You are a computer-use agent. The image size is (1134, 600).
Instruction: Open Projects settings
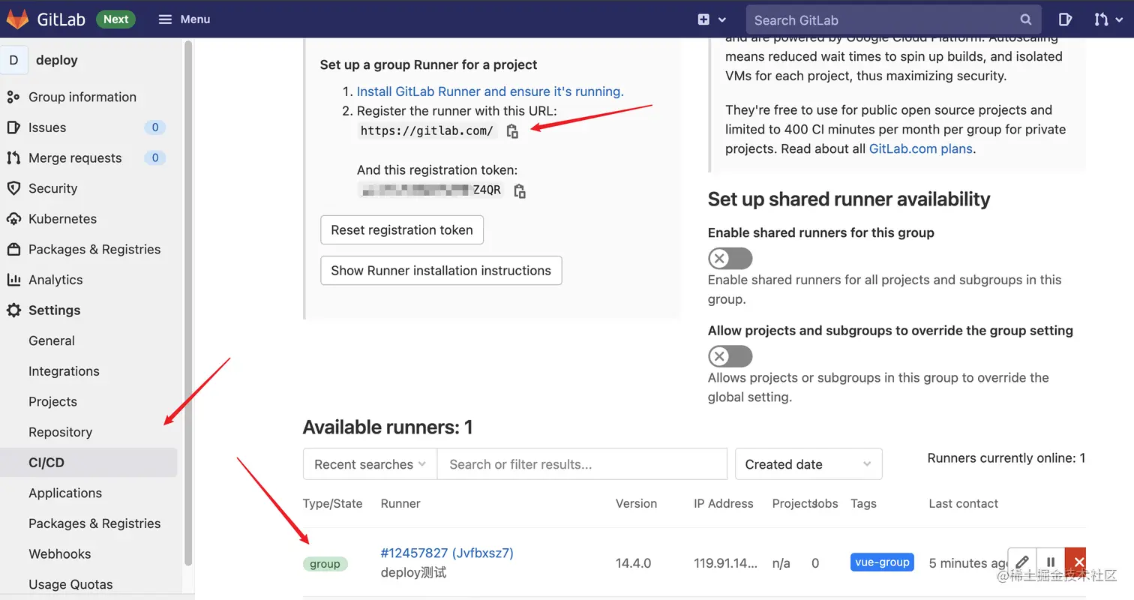click(x=52, y=401)
